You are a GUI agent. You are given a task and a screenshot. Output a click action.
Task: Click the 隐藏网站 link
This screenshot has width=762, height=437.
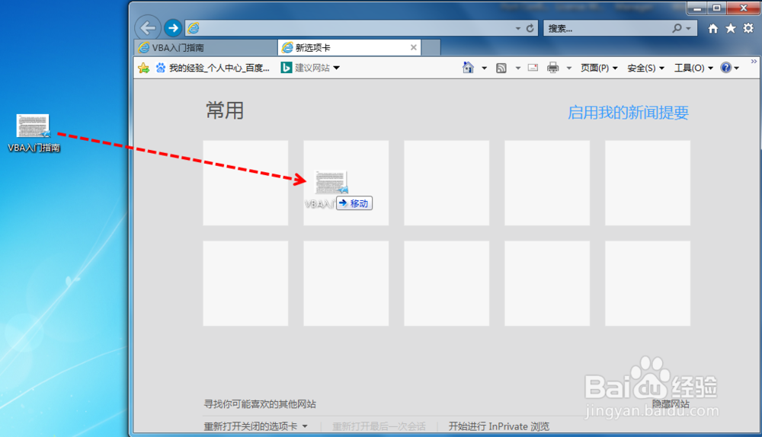coord(670,404)
